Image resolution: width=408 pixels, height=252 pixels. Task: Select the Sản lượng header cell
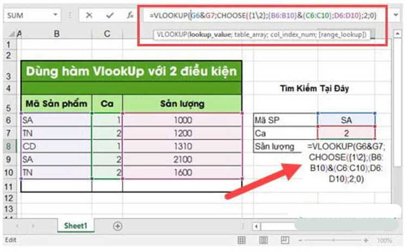point(182,104)
